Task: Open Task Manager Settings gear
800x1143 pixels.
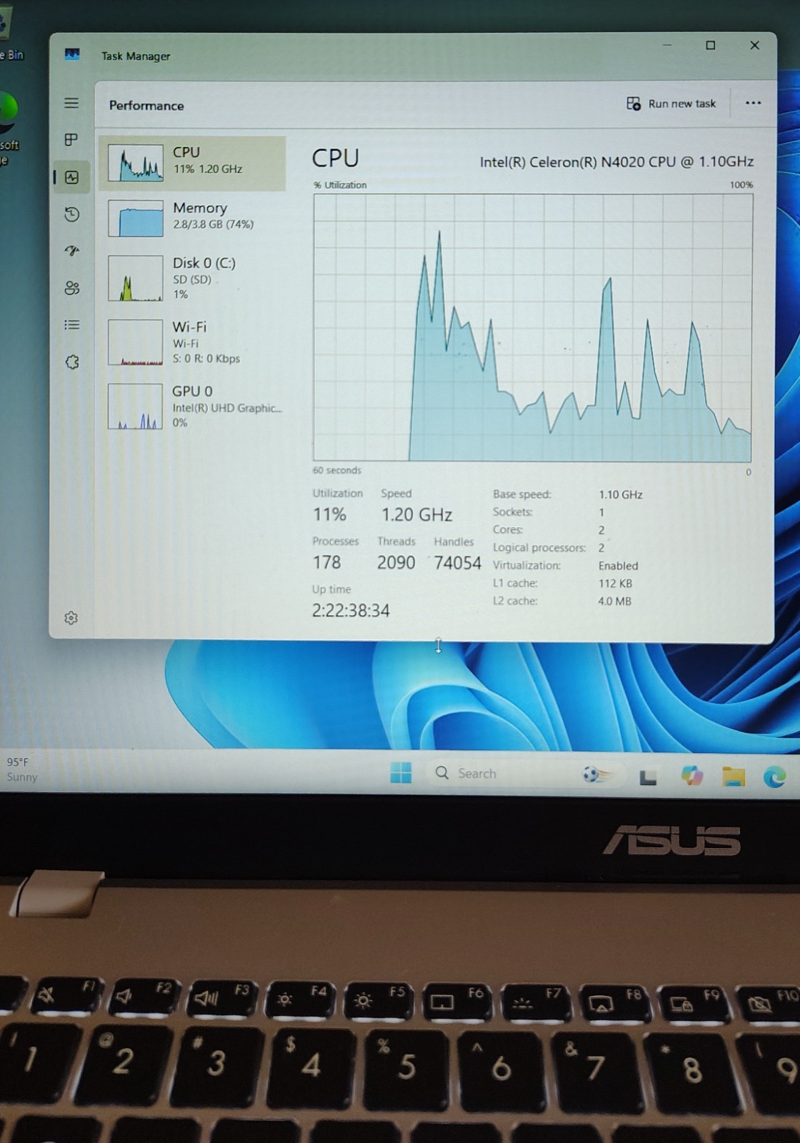Action: point(71,618)
